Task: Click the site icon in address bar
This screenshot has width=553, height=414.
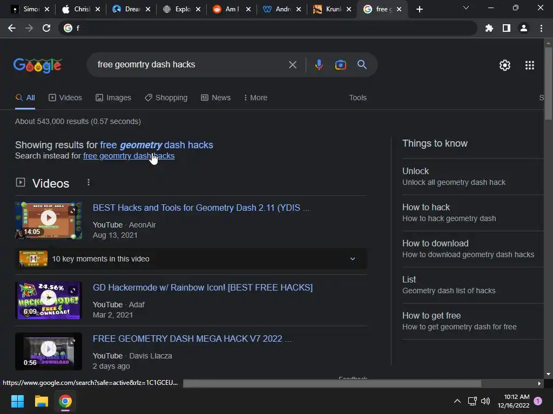Action: click(68, 28)
